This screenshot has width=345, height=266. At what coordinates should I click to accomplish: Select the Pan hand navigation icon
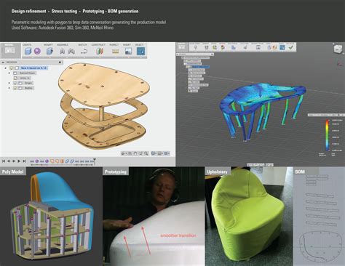point(135,153)
